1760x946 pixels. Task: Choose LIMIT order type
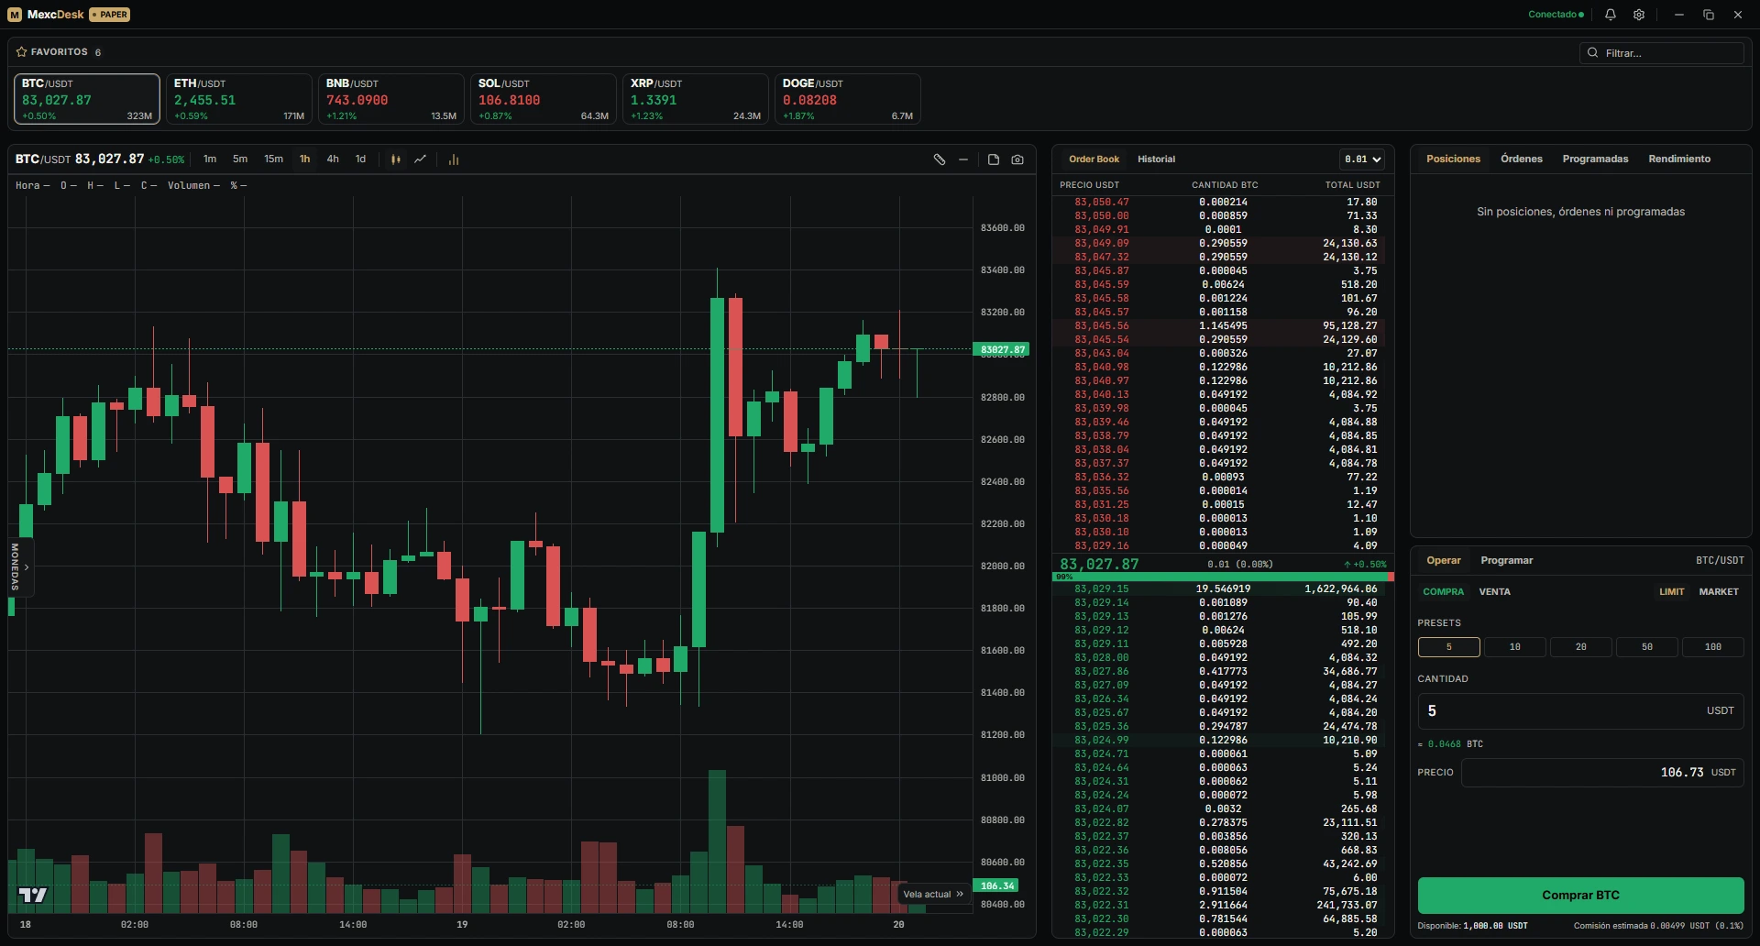tap(1671, 592)
